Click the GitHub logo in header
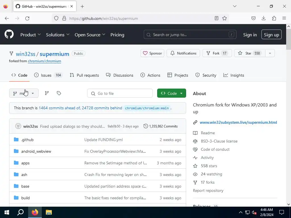The image size is (291, 218). pos(9,34)
